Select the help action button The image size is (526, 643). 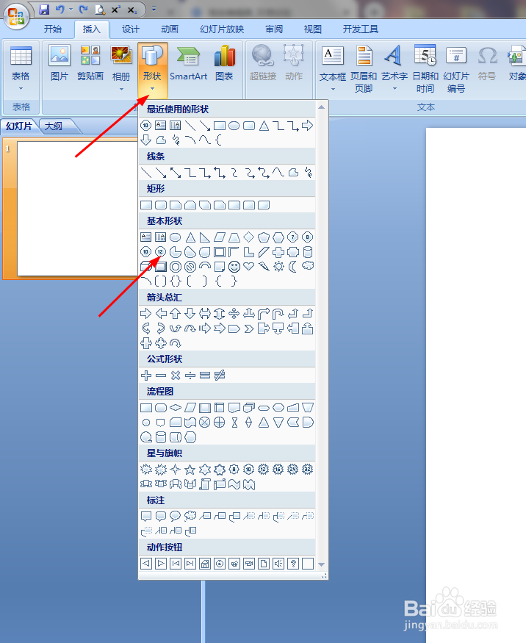(x=293, y=564)
